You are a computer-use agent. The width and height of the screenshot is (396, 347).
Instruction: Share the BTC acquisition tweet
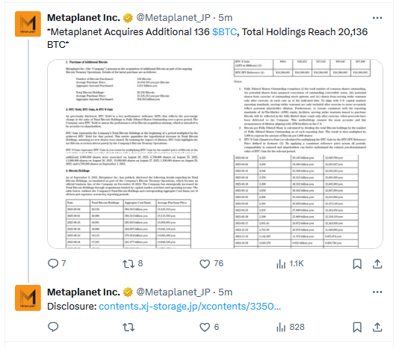(x=377, y=264)
